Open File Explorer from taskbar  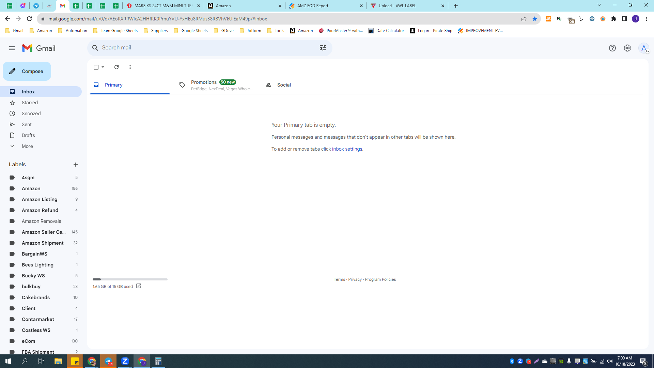tap(58, 361)
